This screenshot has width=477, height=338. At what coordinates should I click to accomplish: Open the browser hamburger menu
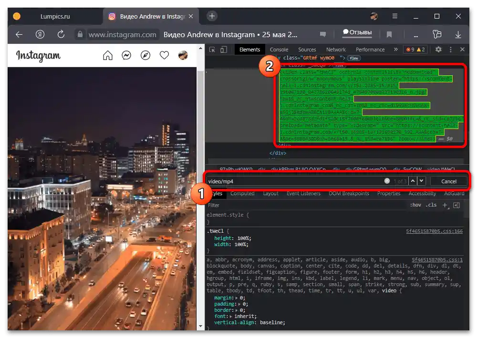coord(395,16)
